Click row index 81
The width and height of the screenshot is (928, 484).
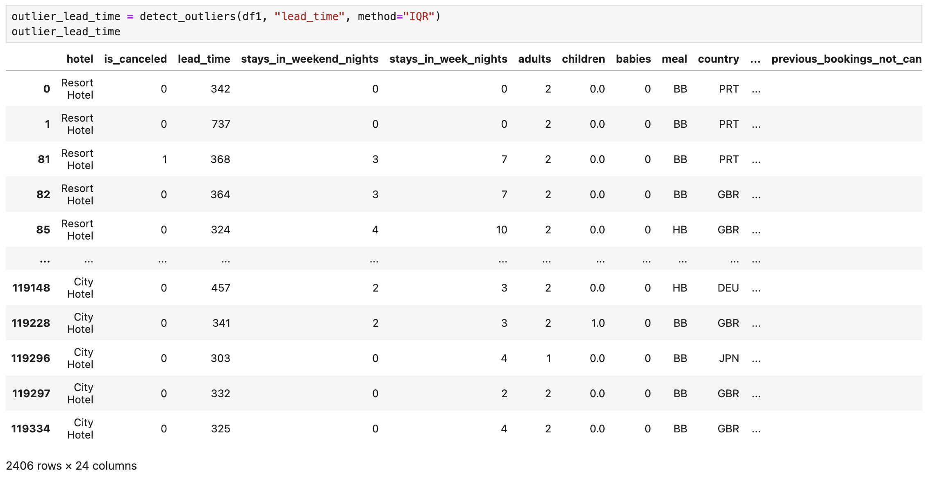click(x=44, y=159)
